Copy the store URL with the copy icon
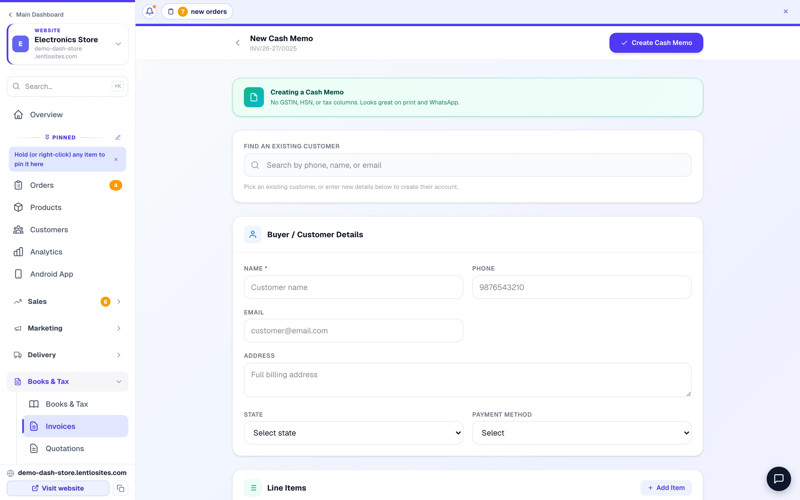The height and width of the screenshot is (500, 800). [120, 488]
